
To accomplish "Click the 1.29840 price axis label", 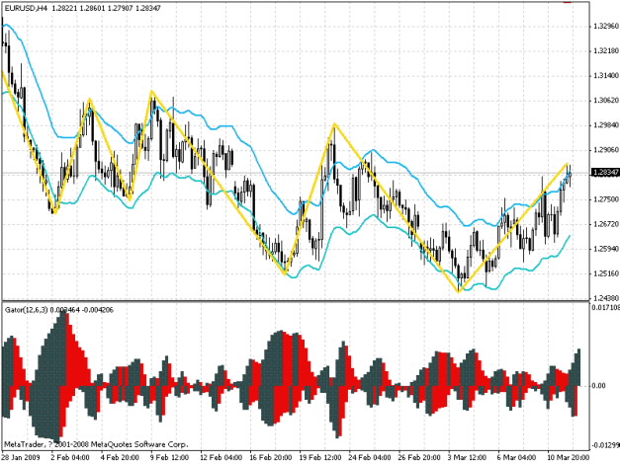I will point(606,125).
